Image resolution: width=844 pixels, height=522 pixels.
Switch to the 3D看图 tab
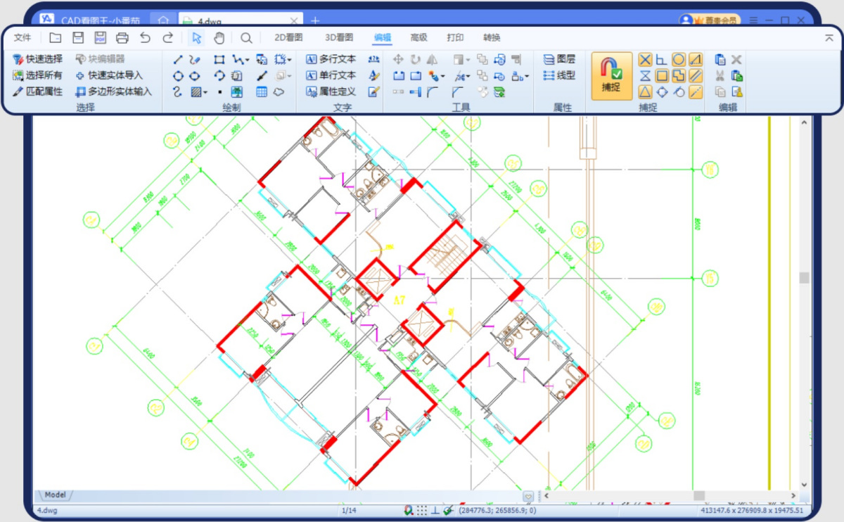(339, 38)
